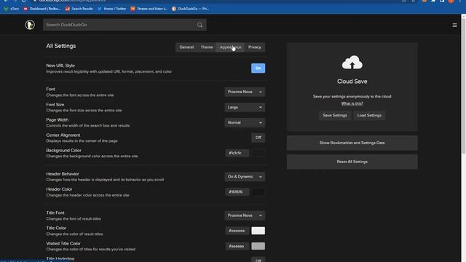Viewport: 466px width, 262px height.
Task: Open the eToro bookmark
Action: tap(12, 9)
